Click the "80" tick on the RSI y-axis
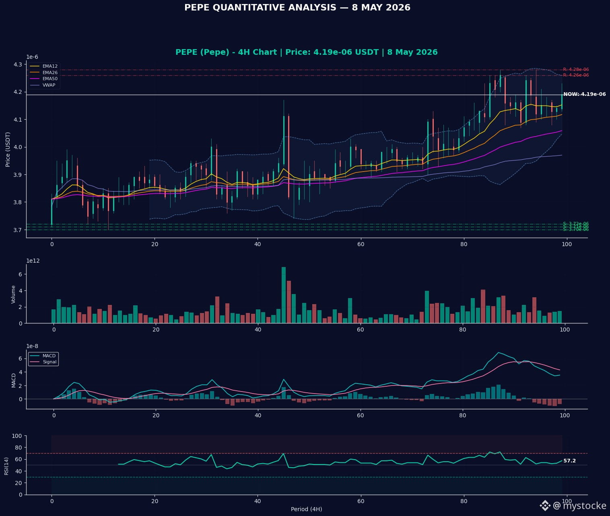 (x=19, y=448)
